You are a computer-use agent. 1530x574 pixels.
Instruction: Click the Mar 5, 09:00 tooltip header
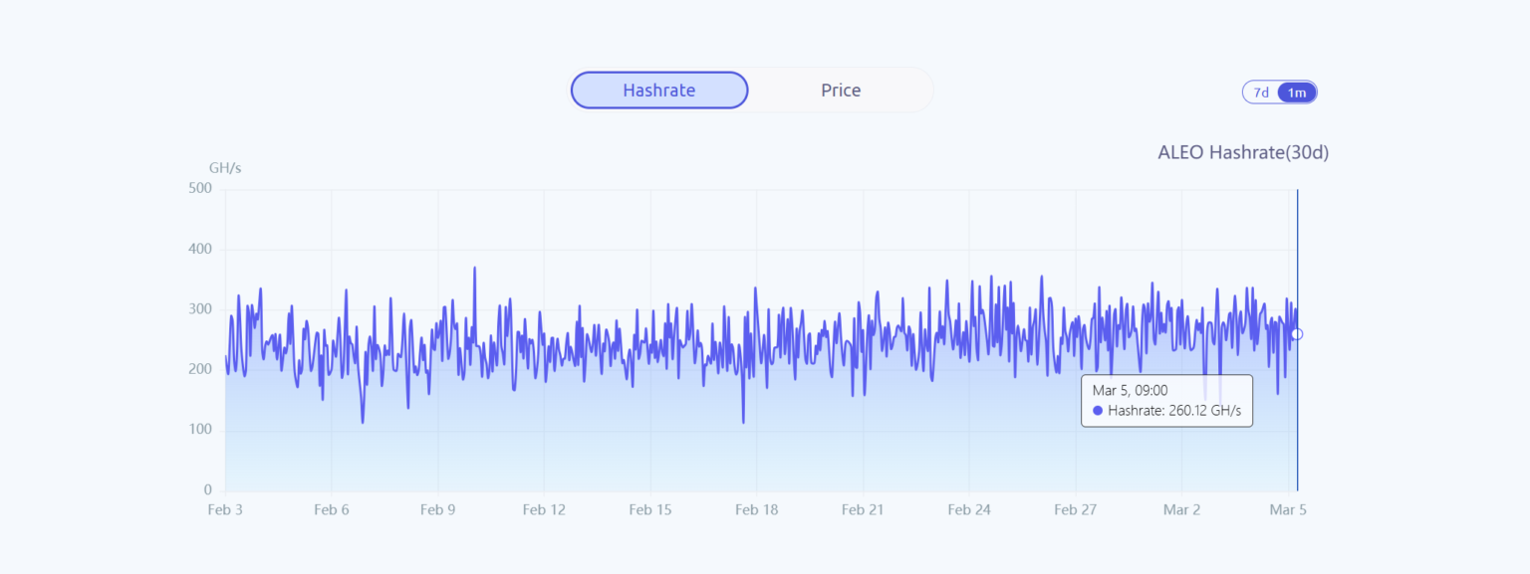point(1130,391)
